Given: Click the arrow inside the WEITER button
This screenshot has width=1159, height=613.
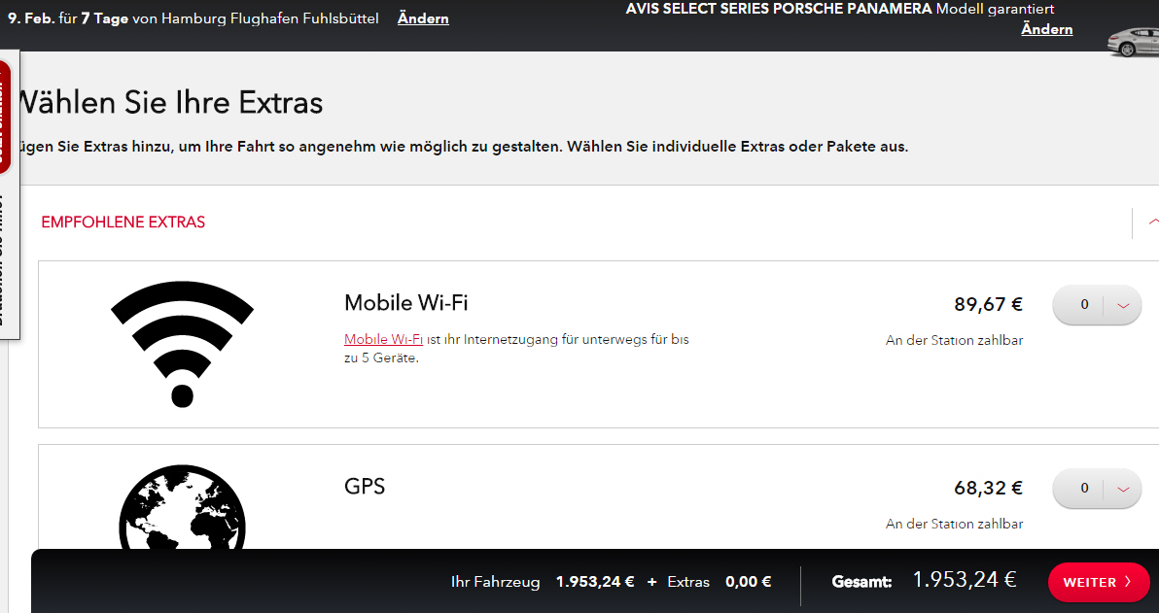Looking at the screenshot, I should coord(1128,582).
